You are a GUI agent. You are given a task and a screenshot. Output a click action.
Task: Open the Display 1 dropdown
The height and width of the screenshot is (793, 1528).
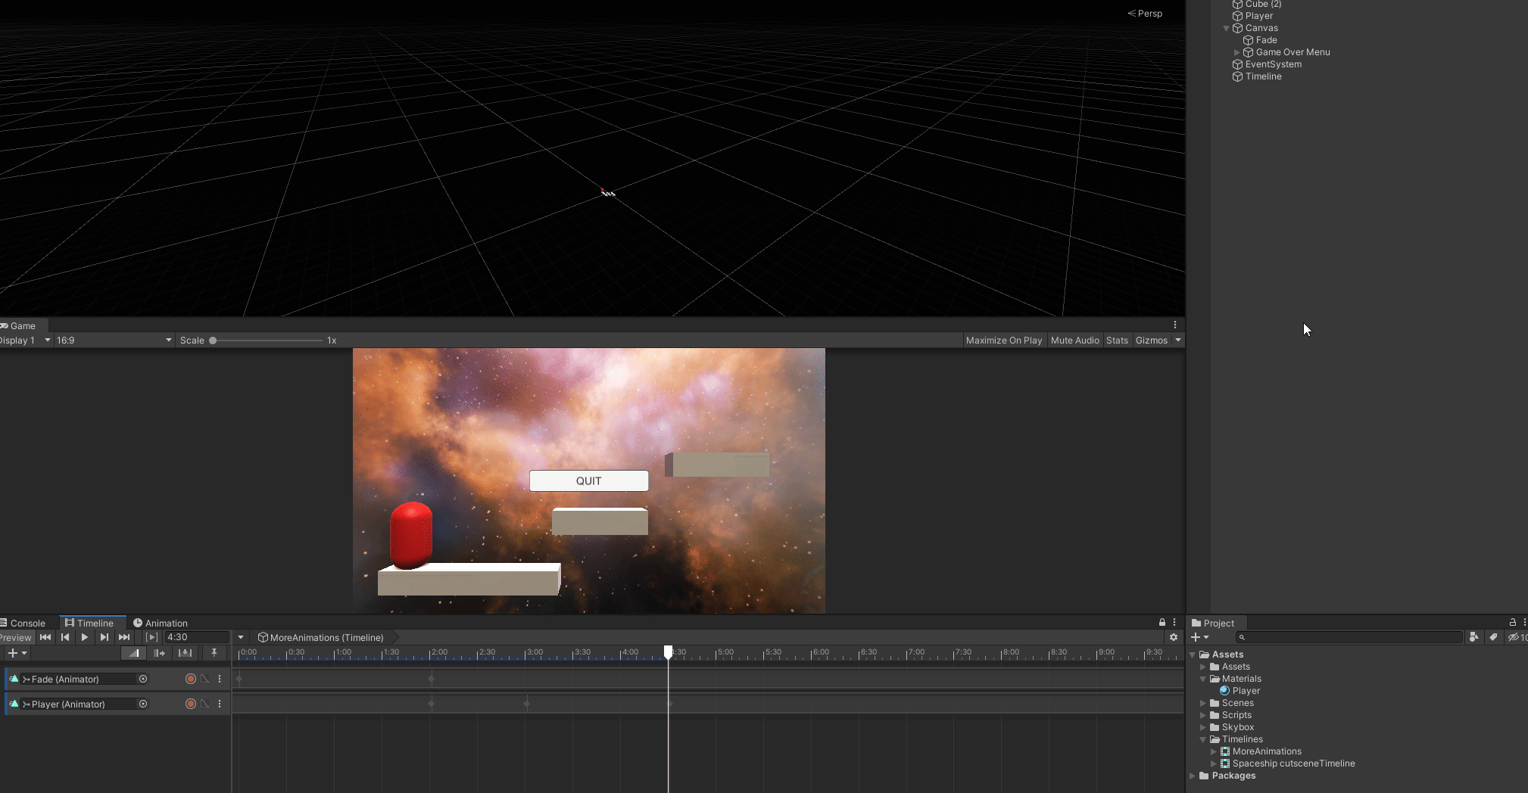click(25, 341)
